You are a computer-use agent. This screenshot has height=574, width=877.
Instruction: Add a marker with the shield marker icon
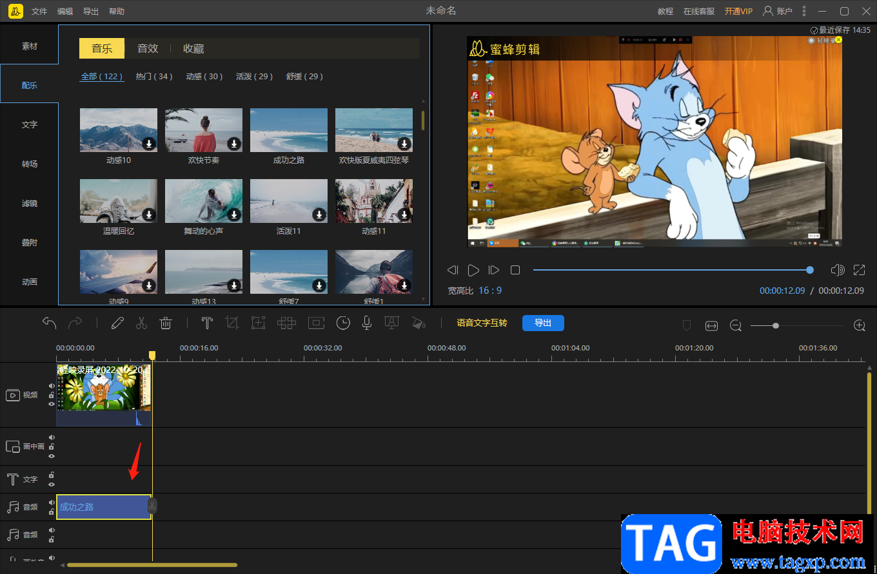pyautogui.click(x=687, y=326)
